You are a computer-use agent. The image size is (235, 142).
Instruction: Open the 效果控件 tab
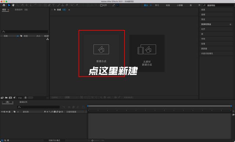point(21,10)
